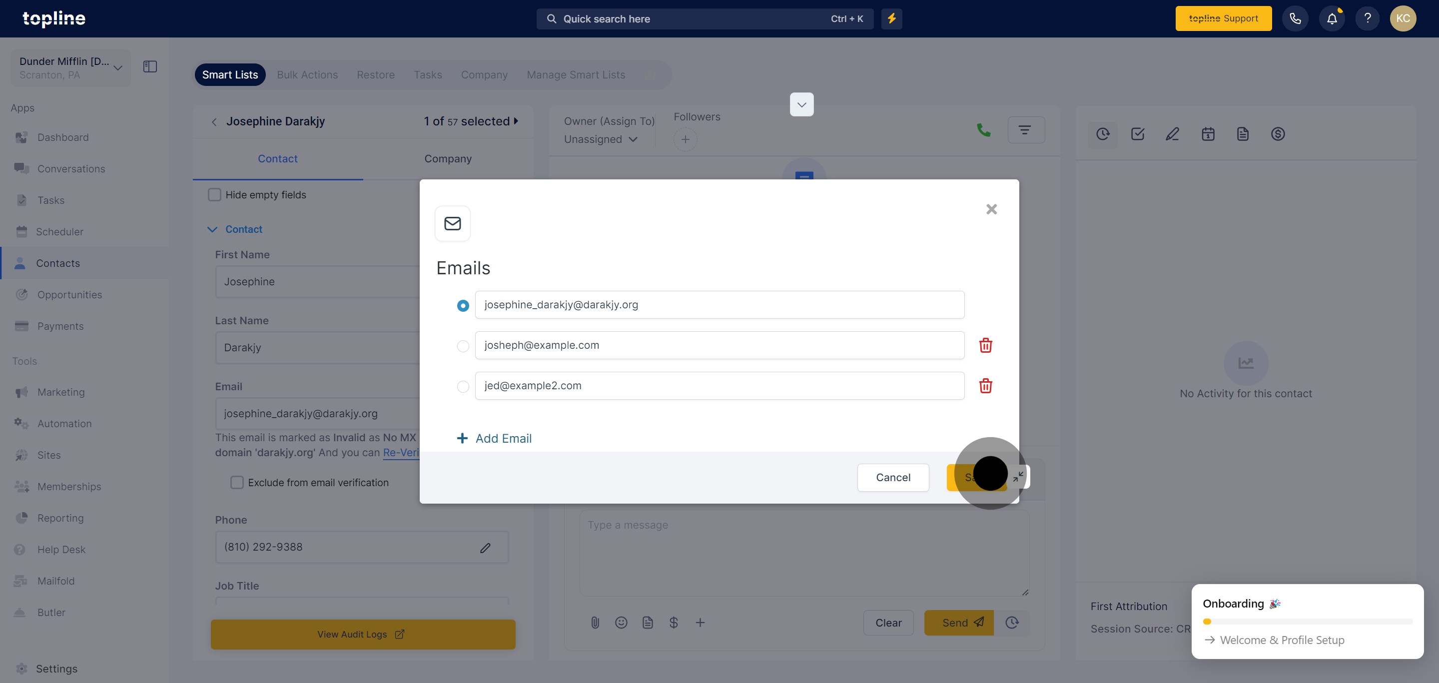Open the payments dollar icon in right panel
Viewport: 1439px width, 683px height.
(1278, 134)
